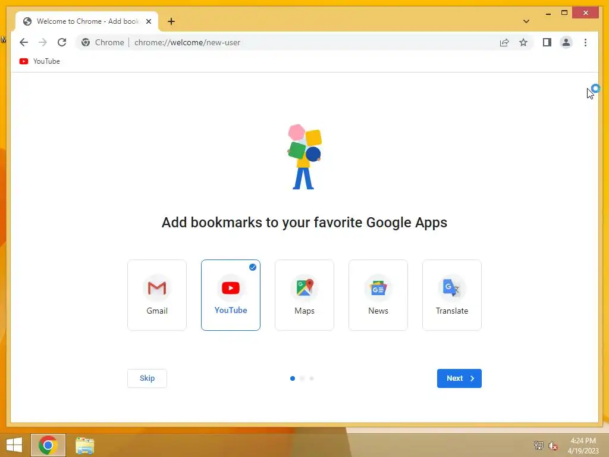Open the clock showing 4:24 PM
Screen dimensions: 609x457
tap(583, 445)
